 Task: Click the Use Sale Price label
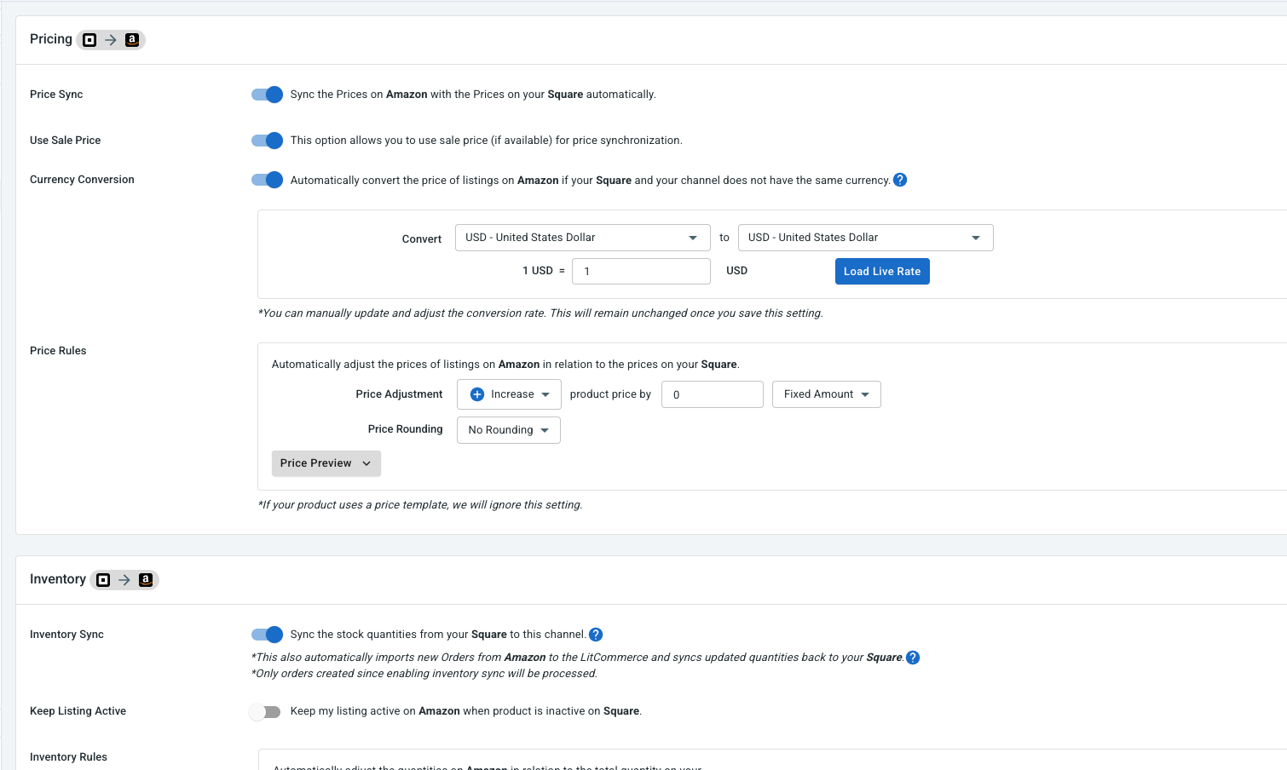[65, 141]
